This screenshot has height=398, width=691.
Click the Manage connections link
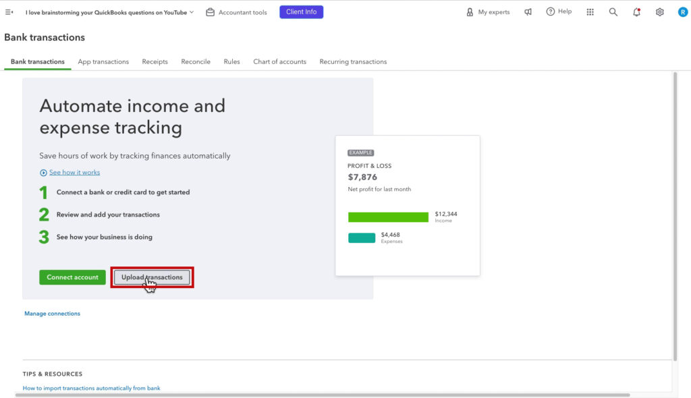click(52, 313)
